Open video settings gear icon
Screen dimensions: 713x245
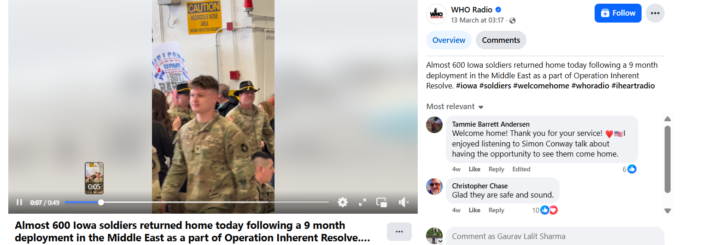point(342,202)
